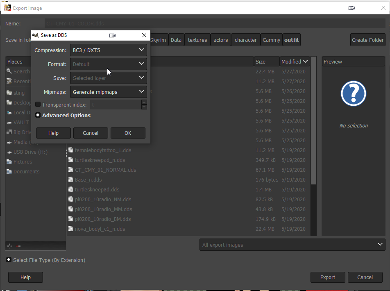Click the Search icon in Places

[9, 71]
